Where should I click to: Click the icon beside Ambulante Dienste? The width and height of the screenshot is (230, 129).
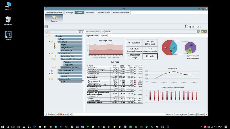pos(52,70)
